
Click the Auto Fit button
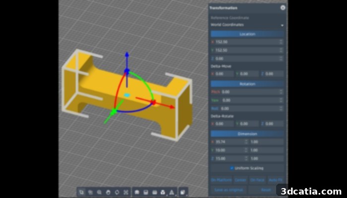coord(276,180)
